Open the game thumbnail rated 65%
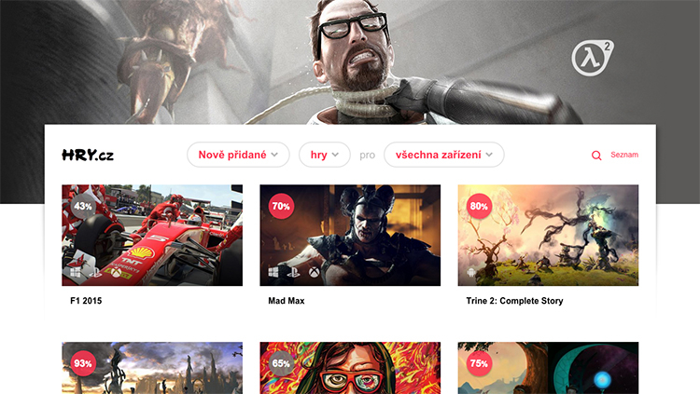The width and height of the screenshot is (700, 394). 350,368
